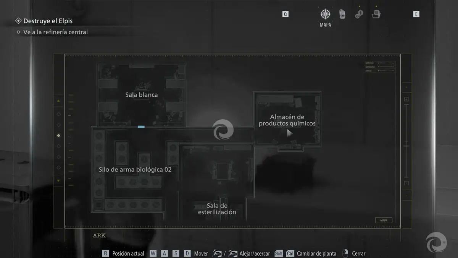Screen dimensions: 458x258
Task: Click the blue door marker below Sala blanca
Action: pyautogui.click(x=141, y=127)
